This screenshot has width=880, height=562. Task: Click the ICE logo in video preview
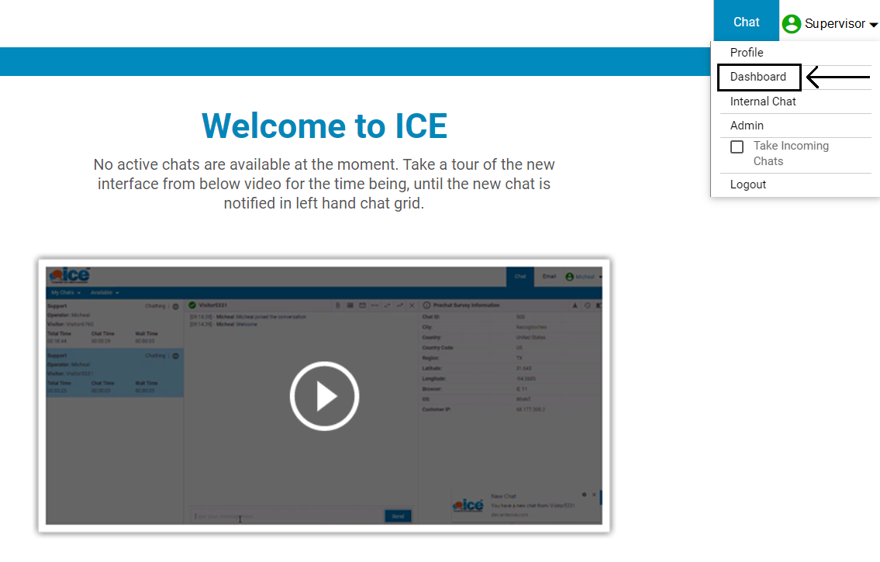tap(68, 276)
